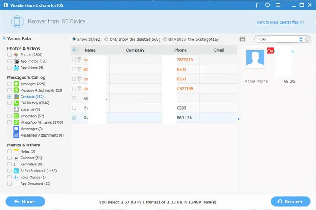Click the search field stepper arrows
The width and height of the screenshot is (316, 210).
click(301, 39)
